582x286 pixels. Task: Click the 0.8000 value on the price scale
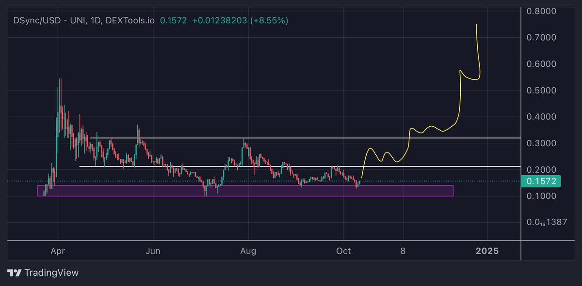[x=542, y=11]
